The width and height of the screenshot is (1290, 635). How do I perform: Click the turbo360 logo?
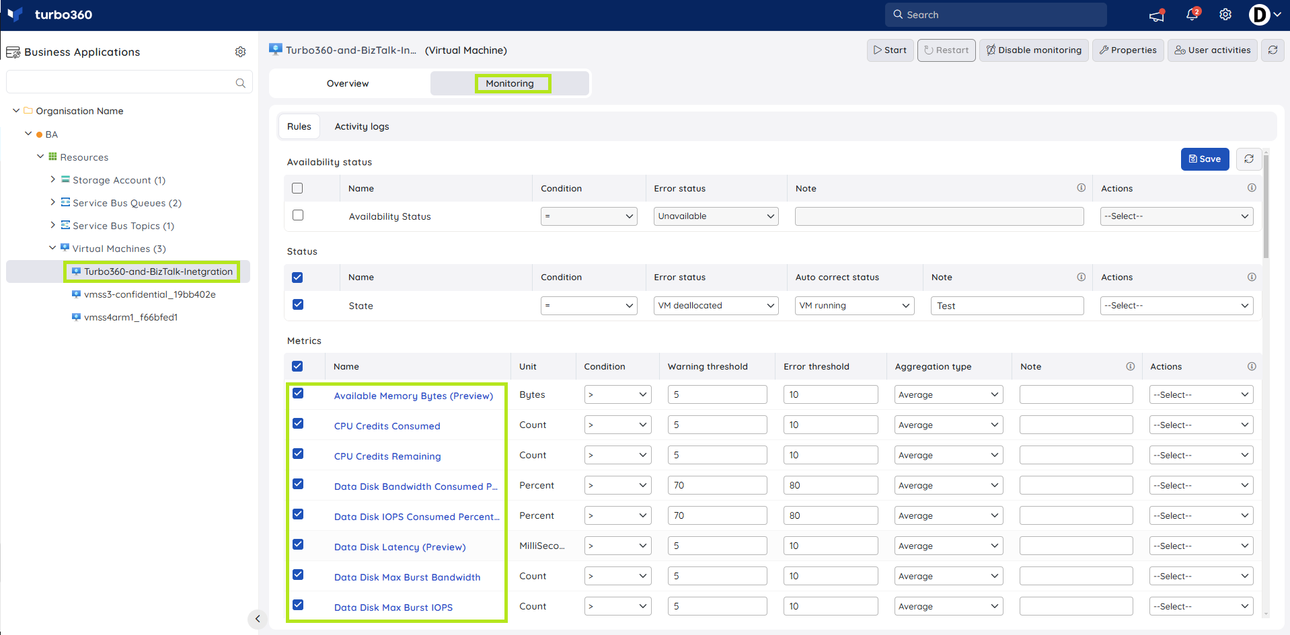50,15
